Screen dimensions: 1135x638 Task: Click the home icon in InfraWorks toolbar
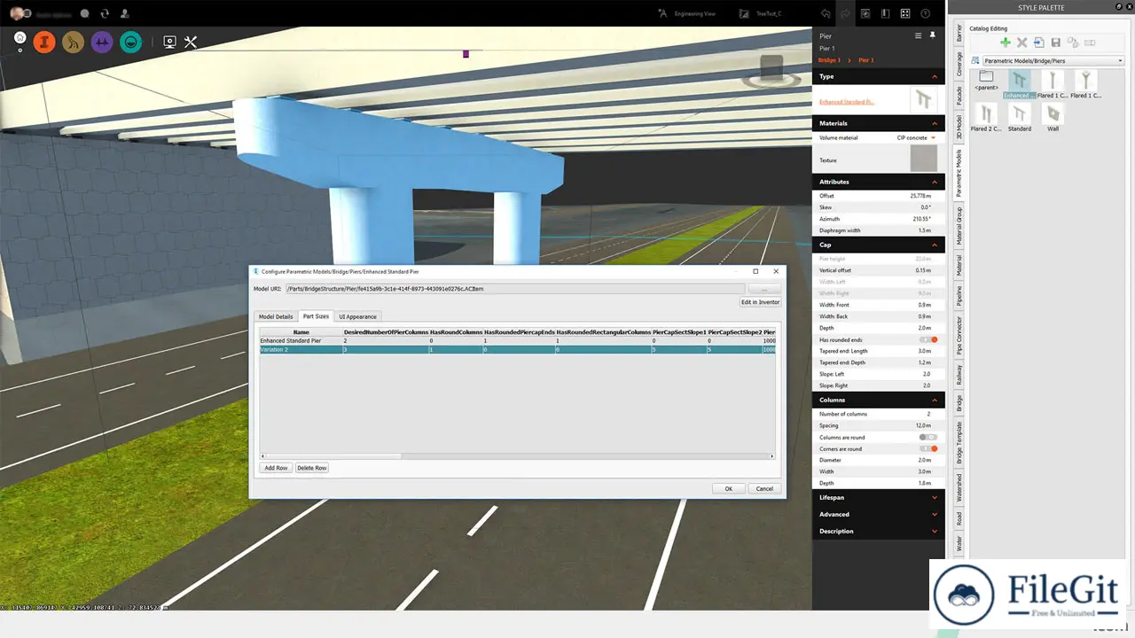tap(20, 38)
